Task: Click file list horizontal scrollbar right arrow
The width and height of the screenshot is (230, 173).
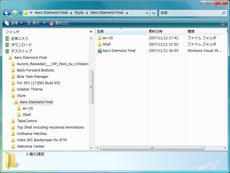Action: coord(225,148)
